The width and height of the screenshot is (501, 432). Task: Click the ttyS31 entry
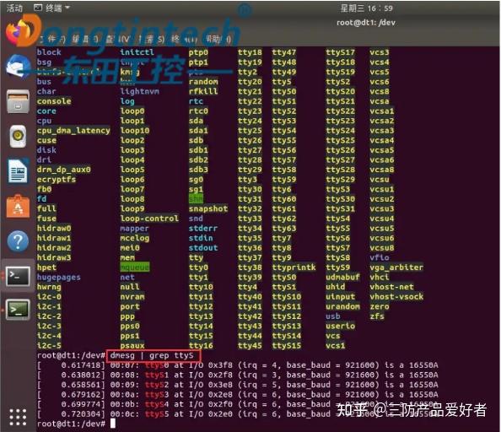click(x=340, y=208)
